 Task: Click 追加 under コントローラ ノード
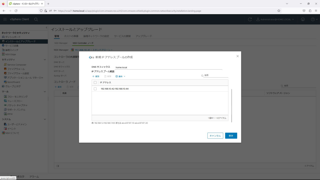58,87
